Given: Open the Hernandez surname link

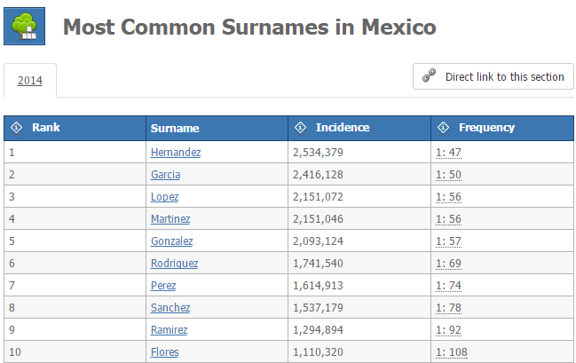Looking at the screenshot, I should click(176, 152).
